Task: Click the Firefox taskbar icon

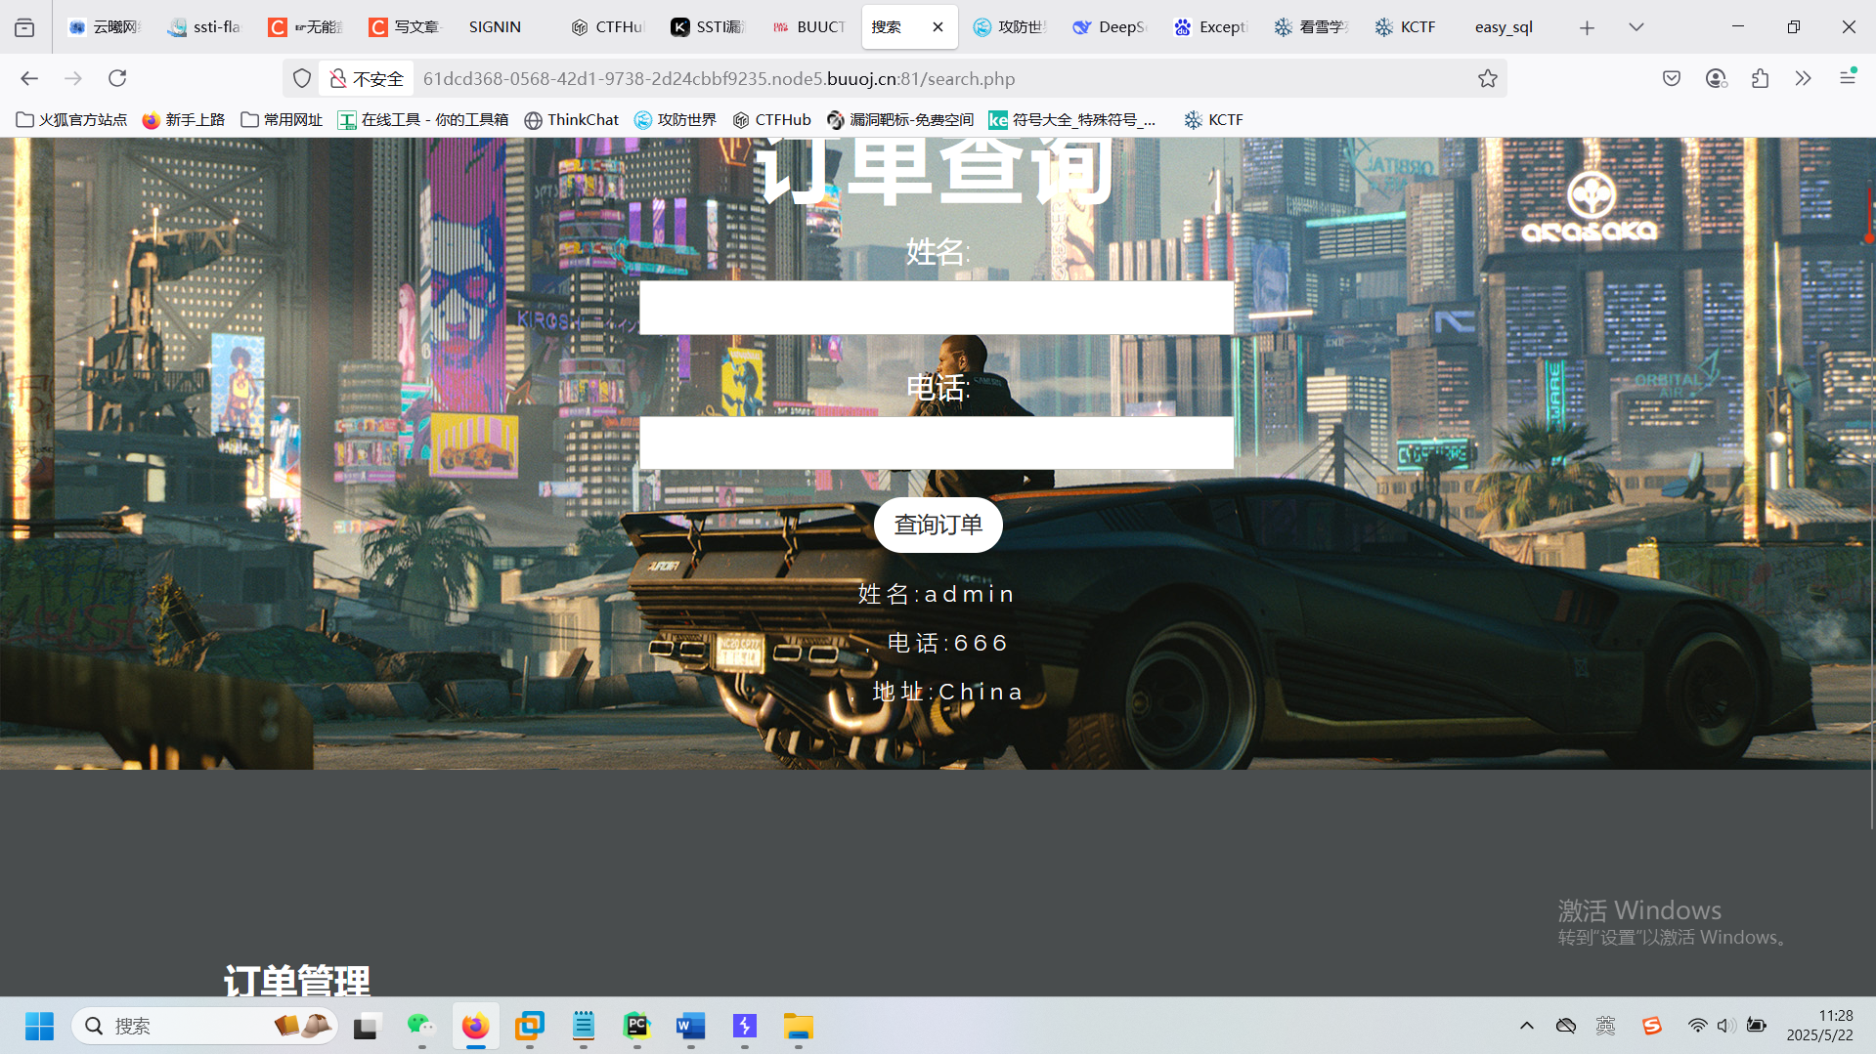Action: point(475,1026)
